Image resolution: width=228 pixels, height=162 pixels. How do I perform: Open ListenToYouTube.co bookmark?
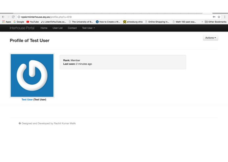click(53, 22)
